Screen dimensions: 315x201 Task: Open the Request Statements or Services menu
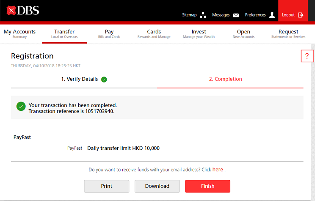288,34
